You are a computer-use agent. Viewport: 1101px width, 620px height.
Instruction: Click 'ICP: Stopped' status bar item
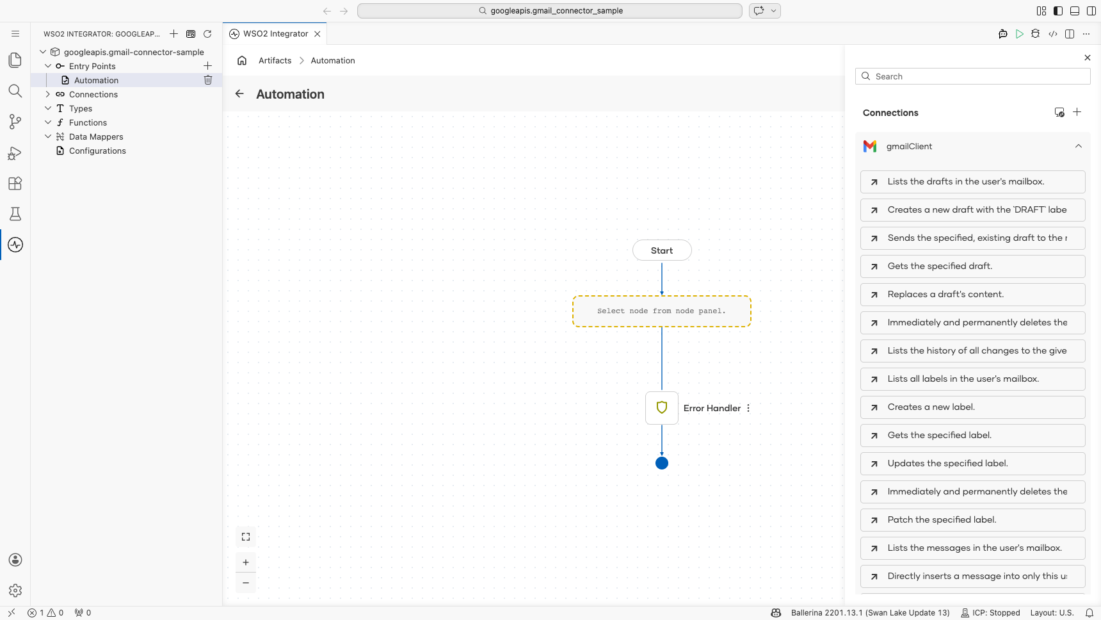pos(990,613)
